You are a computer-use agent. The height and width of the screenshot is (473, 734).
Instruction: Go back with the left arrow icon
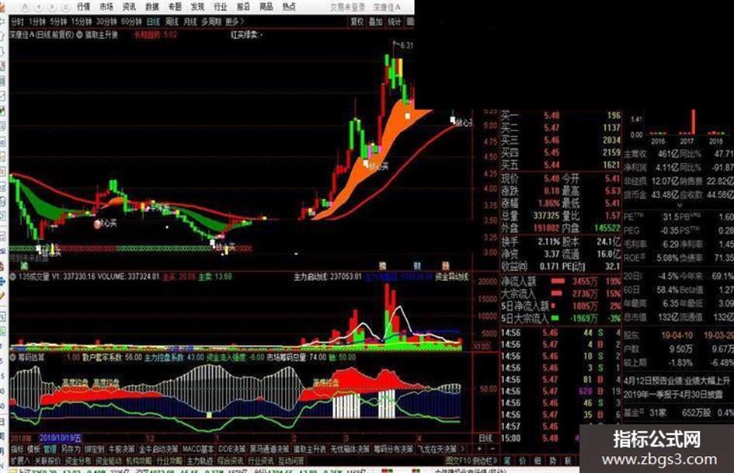40,7
